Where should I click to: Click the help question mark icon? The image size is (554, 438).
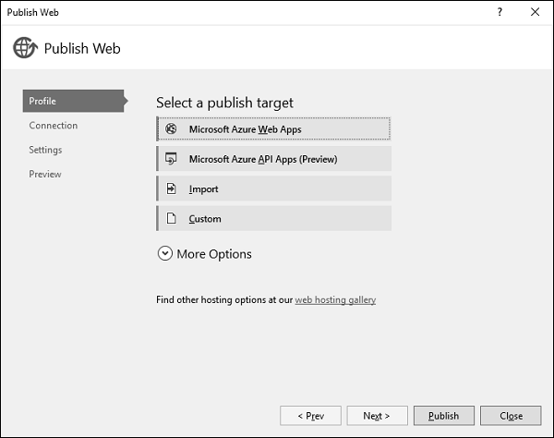(x=500, y=12)
